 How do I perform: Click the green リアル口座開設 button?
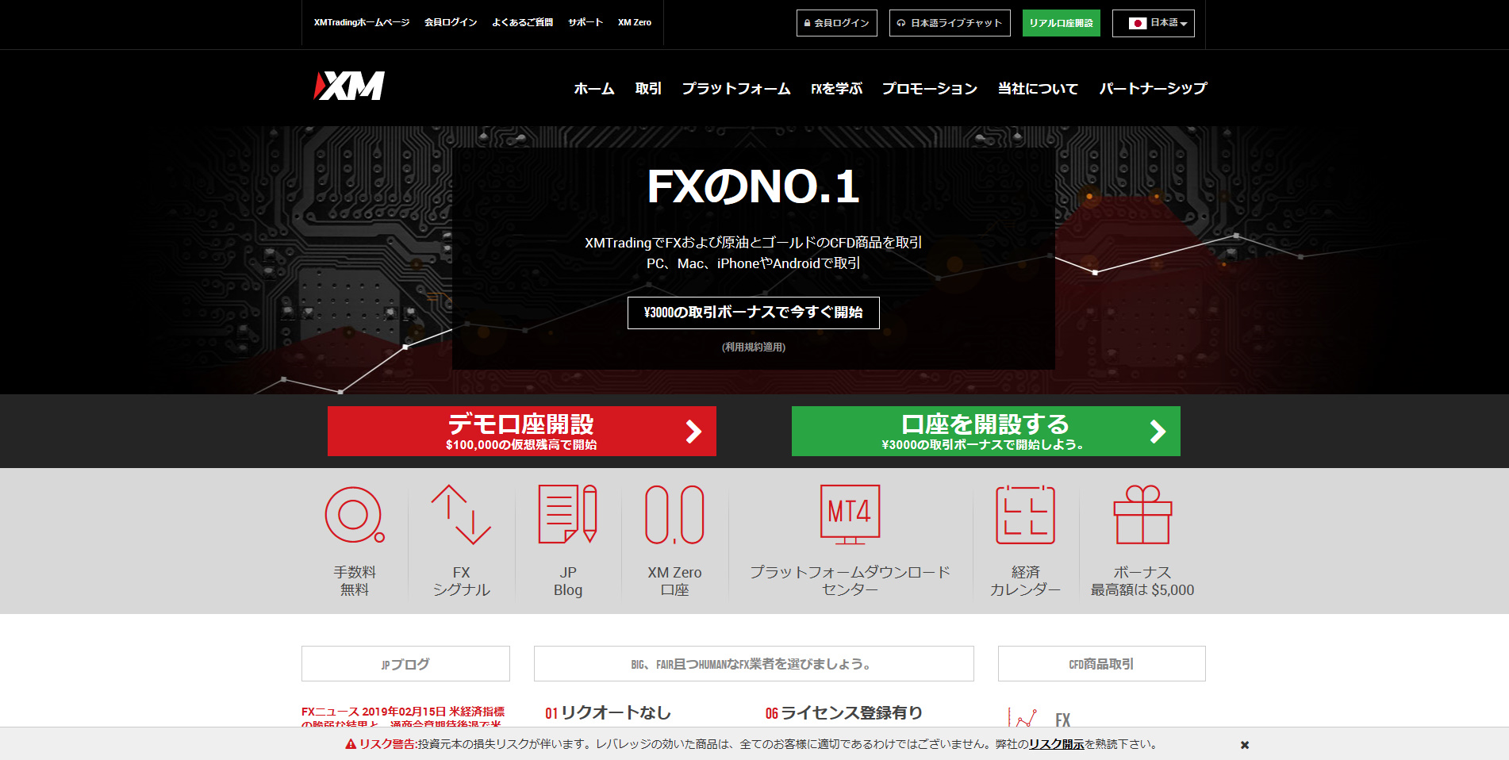(1062, 23)
